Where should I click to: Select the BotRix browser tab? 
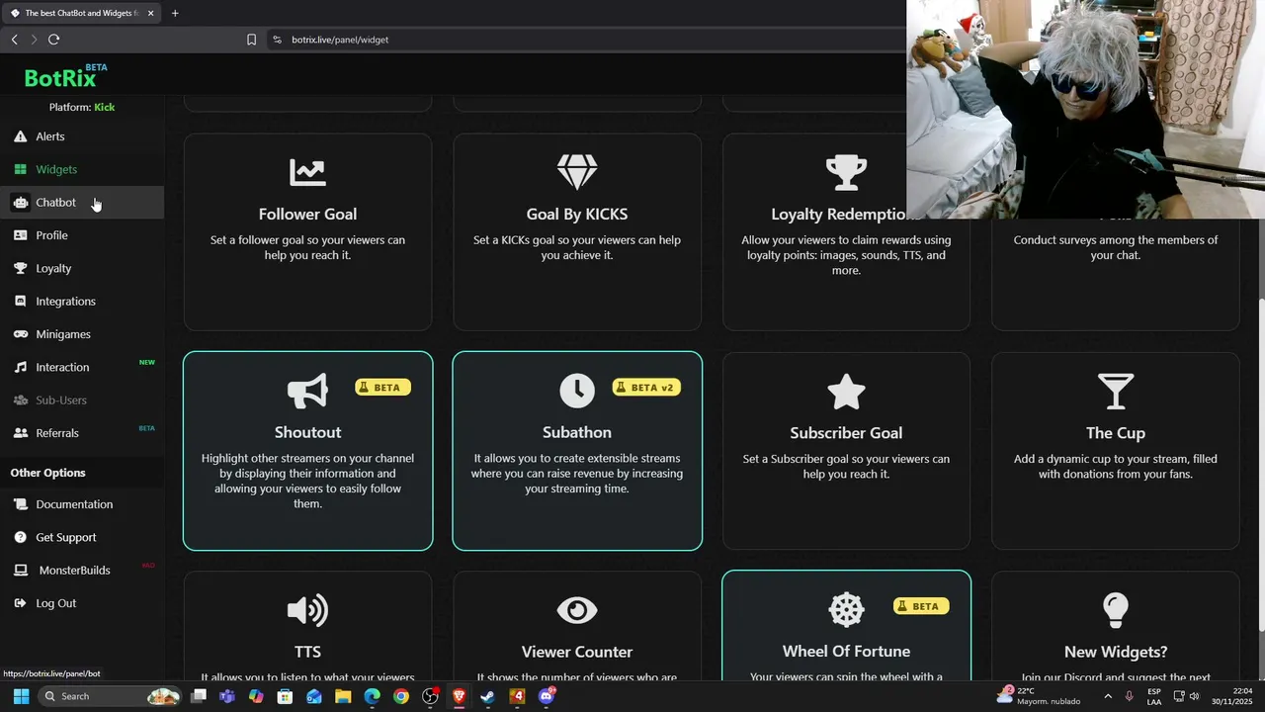(x=82, y=13)
